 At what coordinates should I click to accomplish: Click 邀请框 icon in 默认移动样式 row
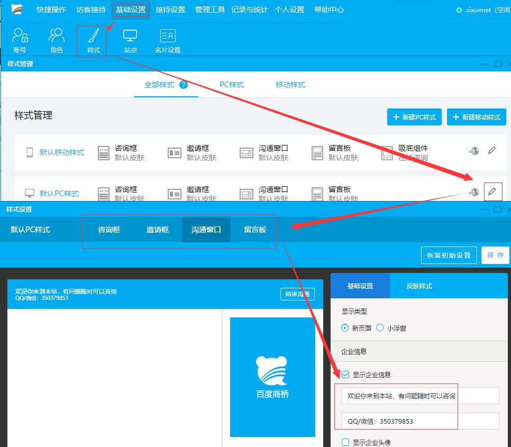click(x=175, y=153)
